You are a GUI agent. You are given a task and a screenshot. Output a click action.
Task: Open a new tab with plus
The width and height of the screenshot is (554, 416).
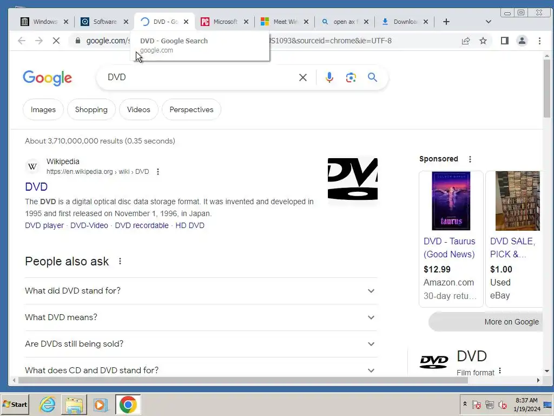coord(446,22)
